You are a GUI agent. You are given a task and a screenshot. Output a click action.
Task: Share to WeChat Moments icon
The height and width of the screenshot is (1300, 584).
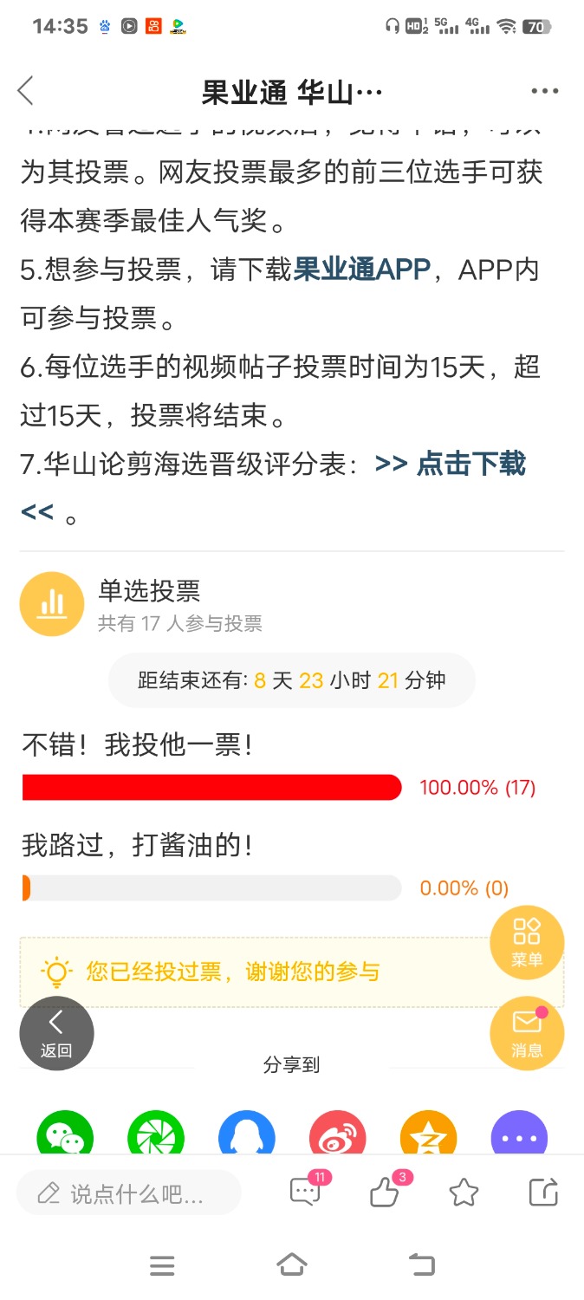[x=156, y=1132]
